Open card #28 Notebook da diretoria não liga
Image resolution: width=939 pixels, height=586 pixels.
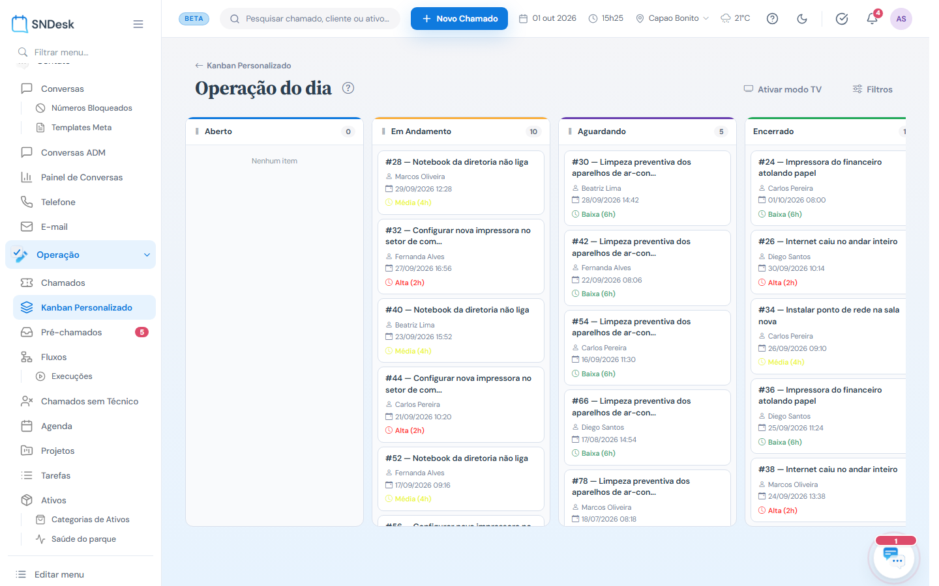(461, 182)
